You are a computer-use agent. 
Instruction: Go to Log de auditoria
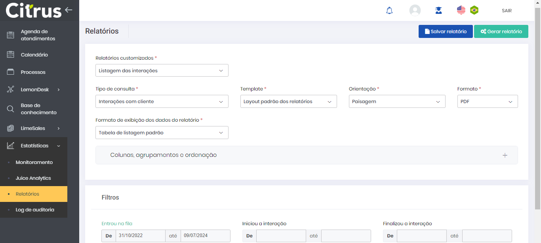(35, 210)
